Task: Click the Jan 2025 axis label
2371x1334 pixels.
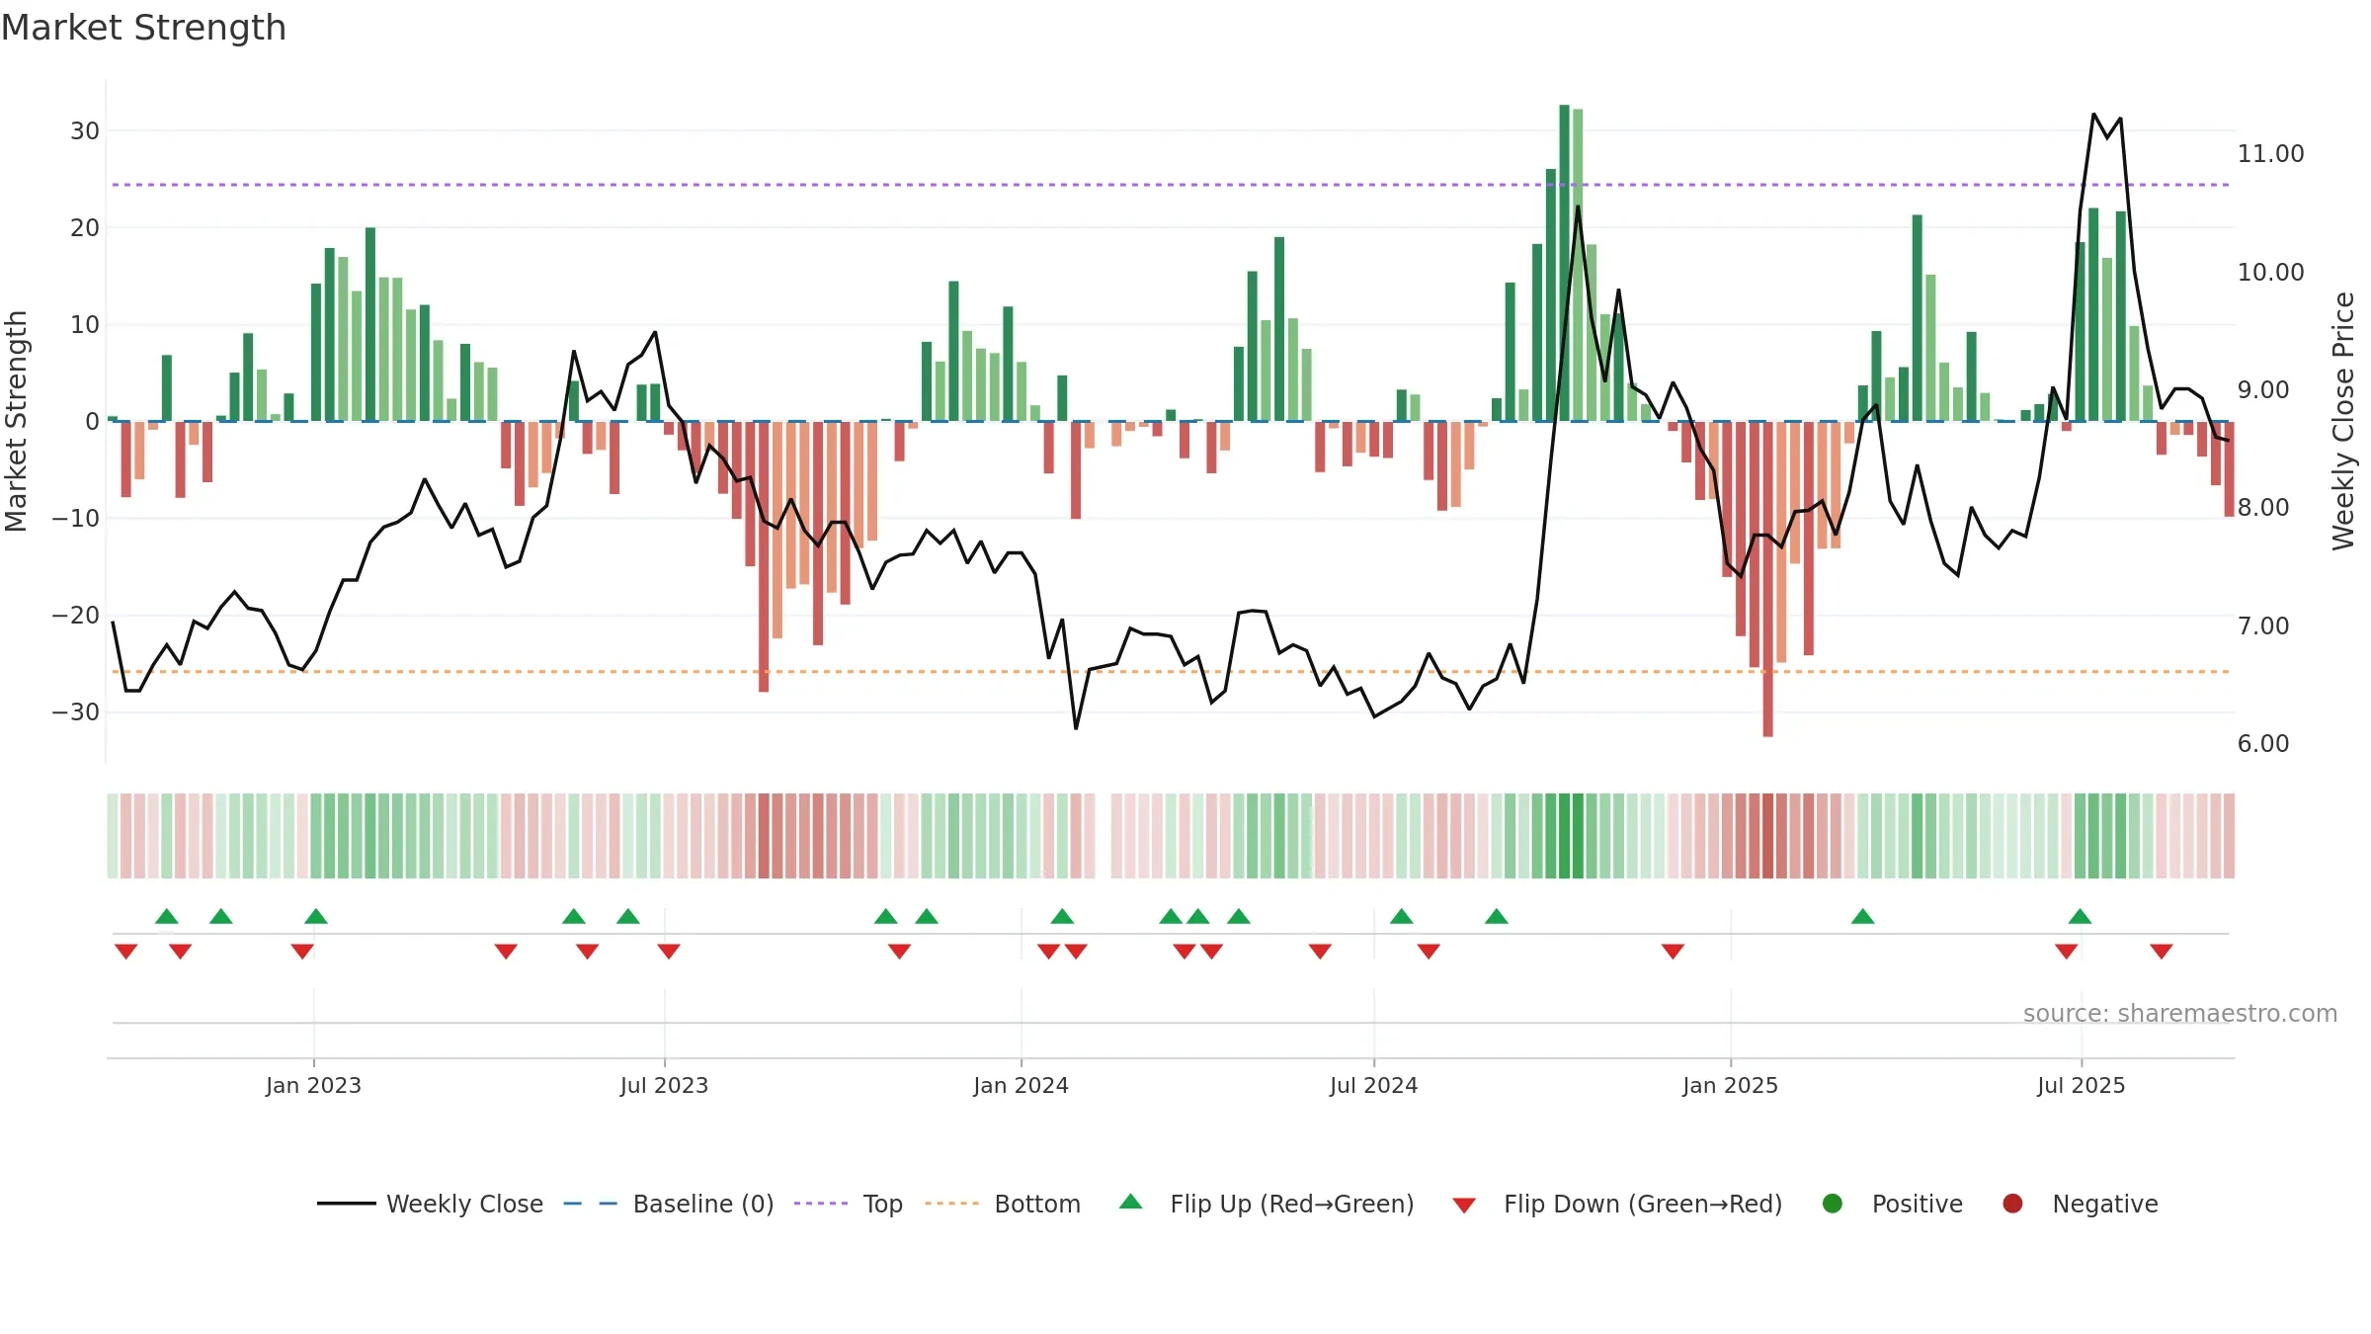Action: tap(1730, 1085)
